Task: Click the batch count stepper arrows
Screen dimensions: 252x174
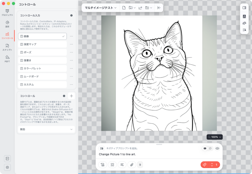Action: coord(212,164)
